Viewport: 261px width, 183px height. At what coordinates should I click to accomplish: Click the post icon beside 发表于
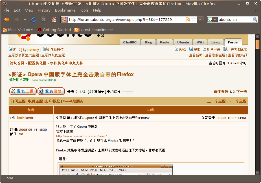coord(203,118)
